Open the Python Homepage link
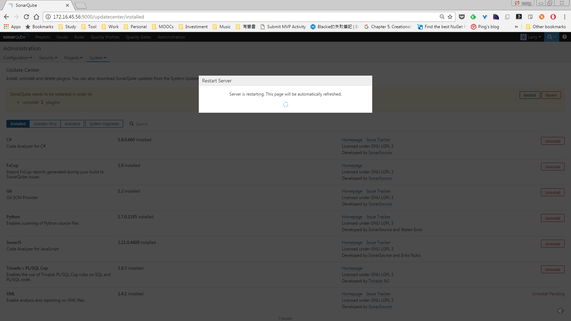This screenshot has width=571, height=321. pyautogui.click(x=352, y=217)
